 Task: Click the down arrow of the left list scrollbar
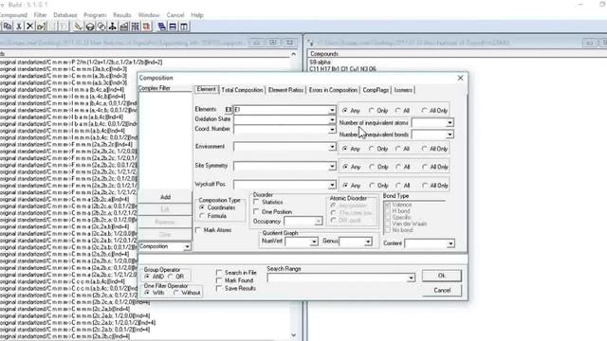pos(293,334)
